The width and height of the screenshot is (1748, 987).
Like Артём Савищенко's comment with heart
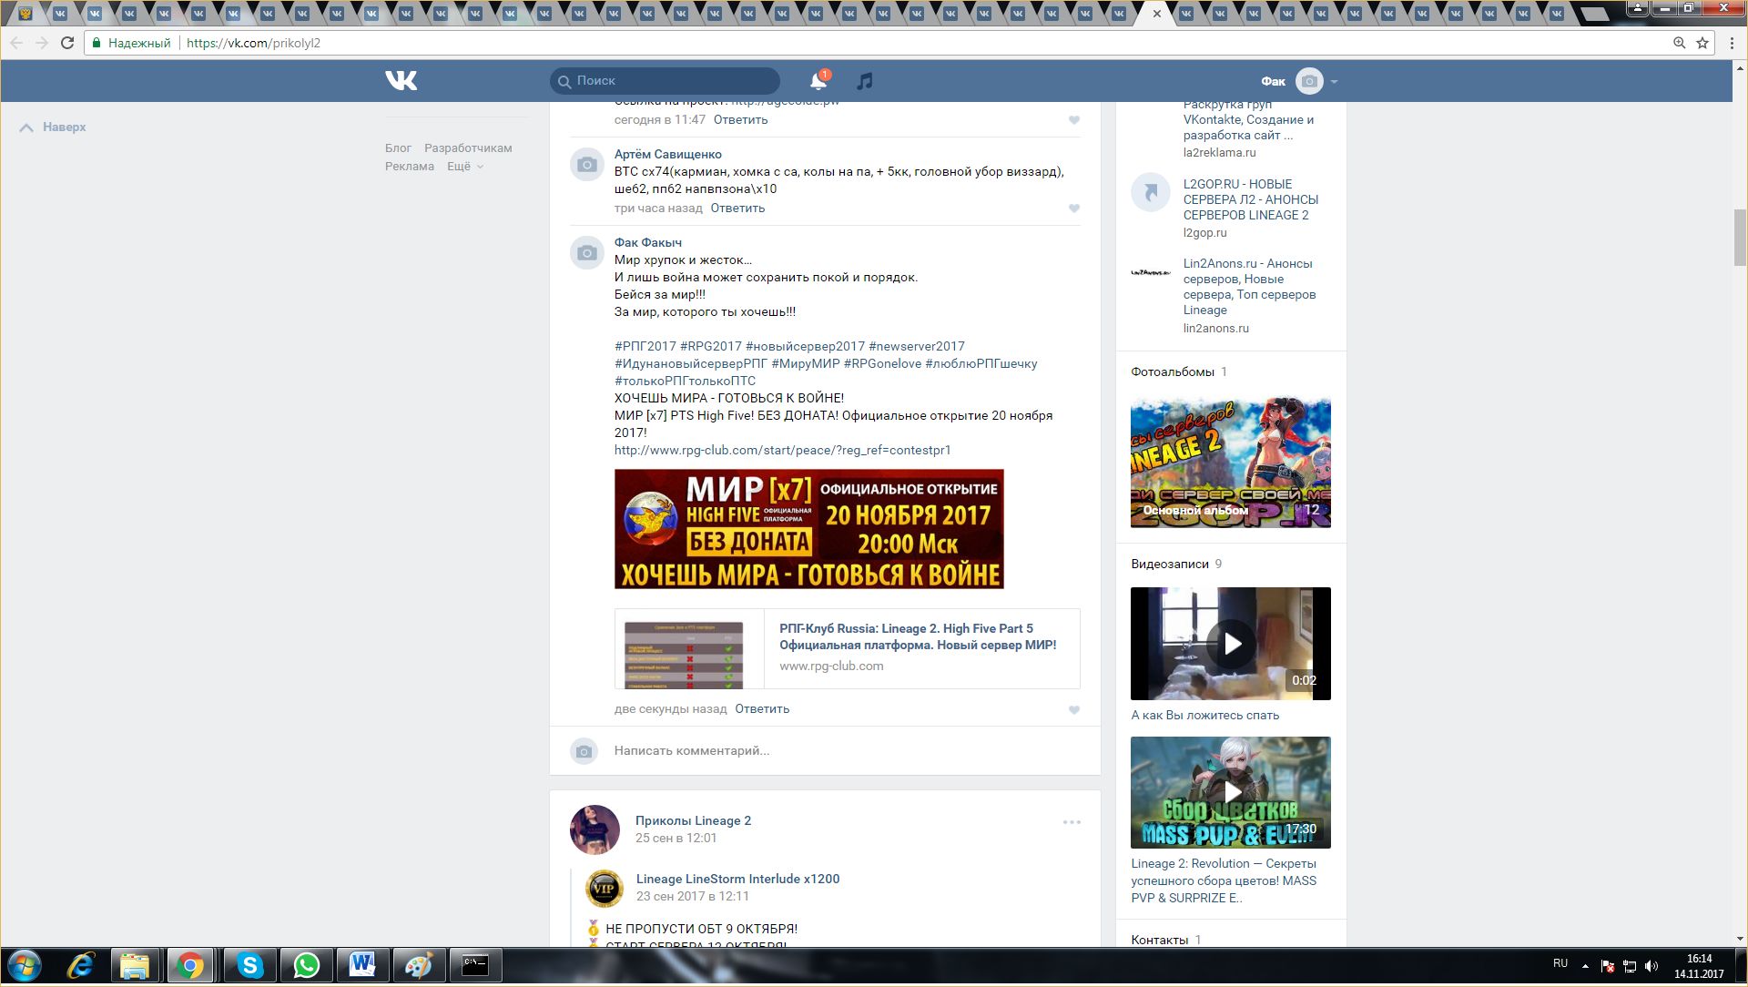(x=1074, y=209)
